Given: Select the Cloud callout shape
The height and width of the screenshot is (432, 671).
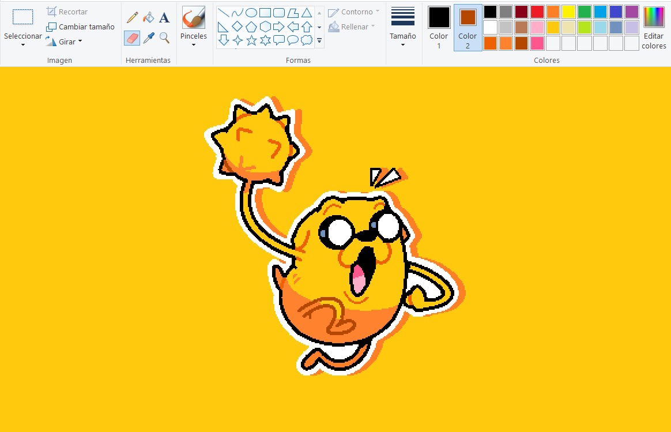Looking at the screenshot, I should pos(307,41).
